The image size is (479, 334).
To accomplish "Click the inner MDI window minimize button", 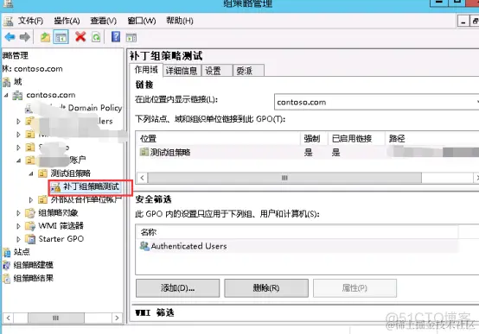I will coord(463,22).
